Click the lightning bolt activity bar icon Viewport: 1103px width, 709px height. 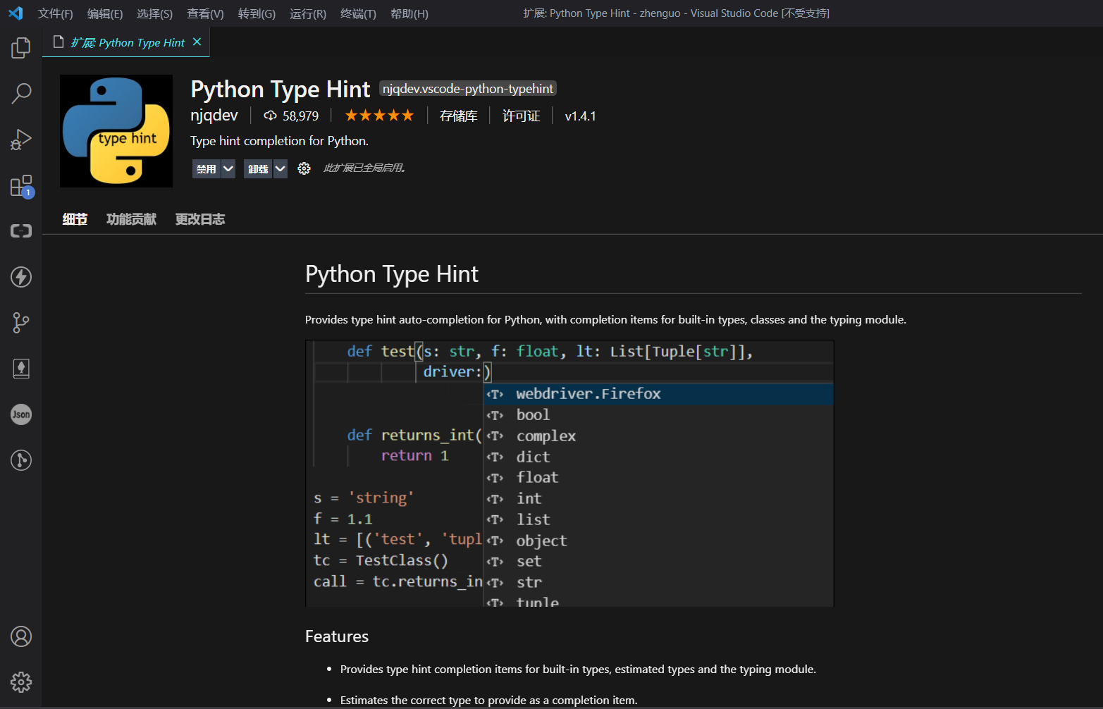21,277
